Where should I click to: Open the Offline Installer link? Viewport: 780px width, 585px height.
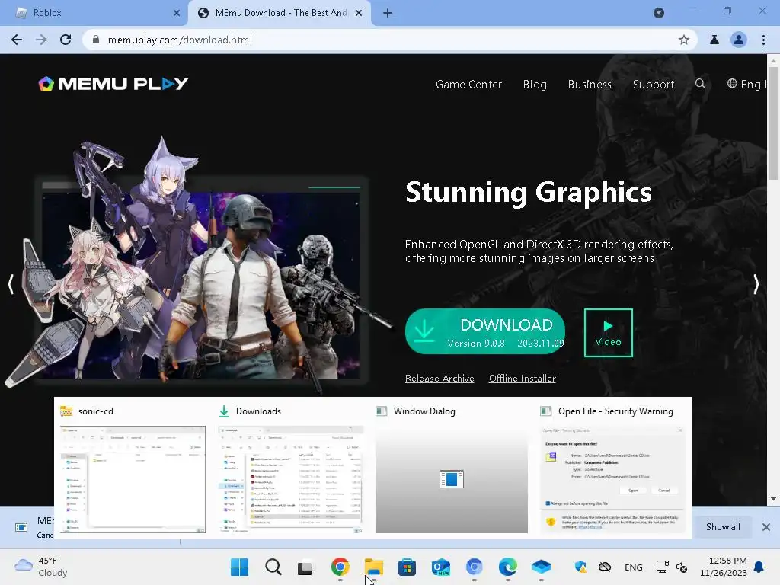[x=523, y=379]
